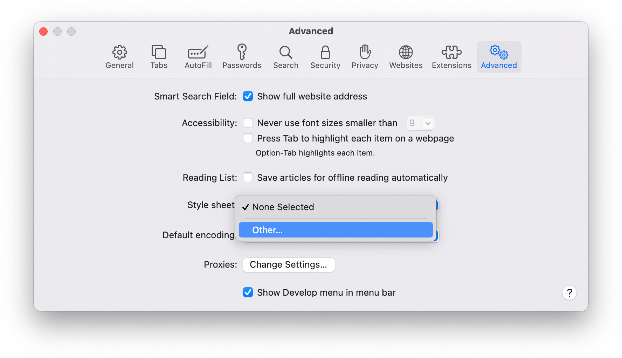Click the Accessibility label
Screen dimensions: 622x358
(209, 123)
